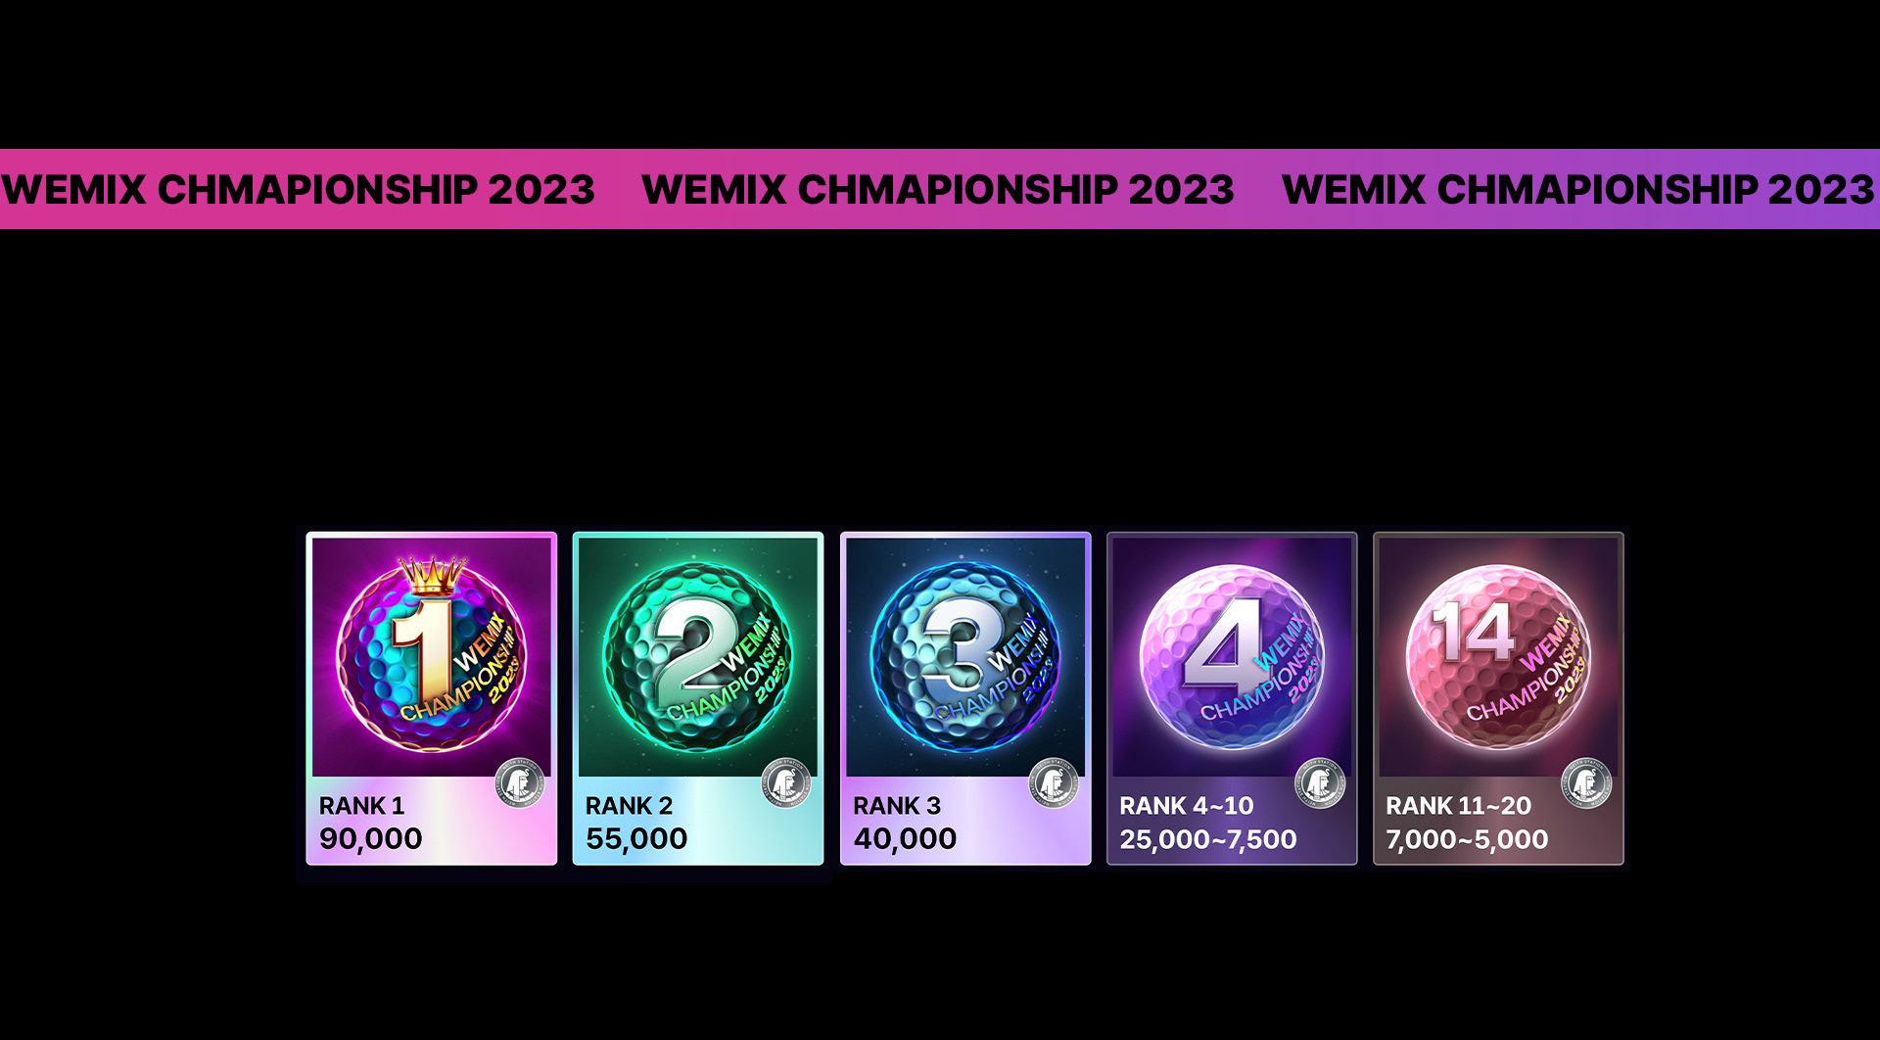Image resolution: width=1880 pixels, height=1040 pixels.
Task: Click the center WEMIX CHMAPIONSHIP 2023 banner text
Action: (x=938, y=190)
